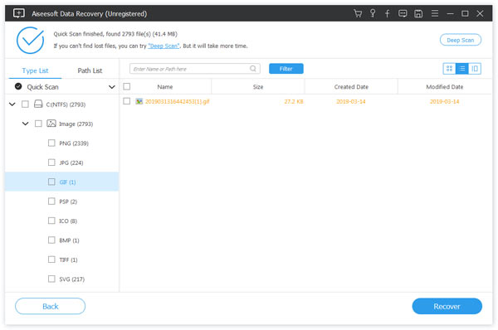This screenshot has width=498, height=330.
Task: Tick the GIF (1) checkbox
Action: [x=51, y=182]
